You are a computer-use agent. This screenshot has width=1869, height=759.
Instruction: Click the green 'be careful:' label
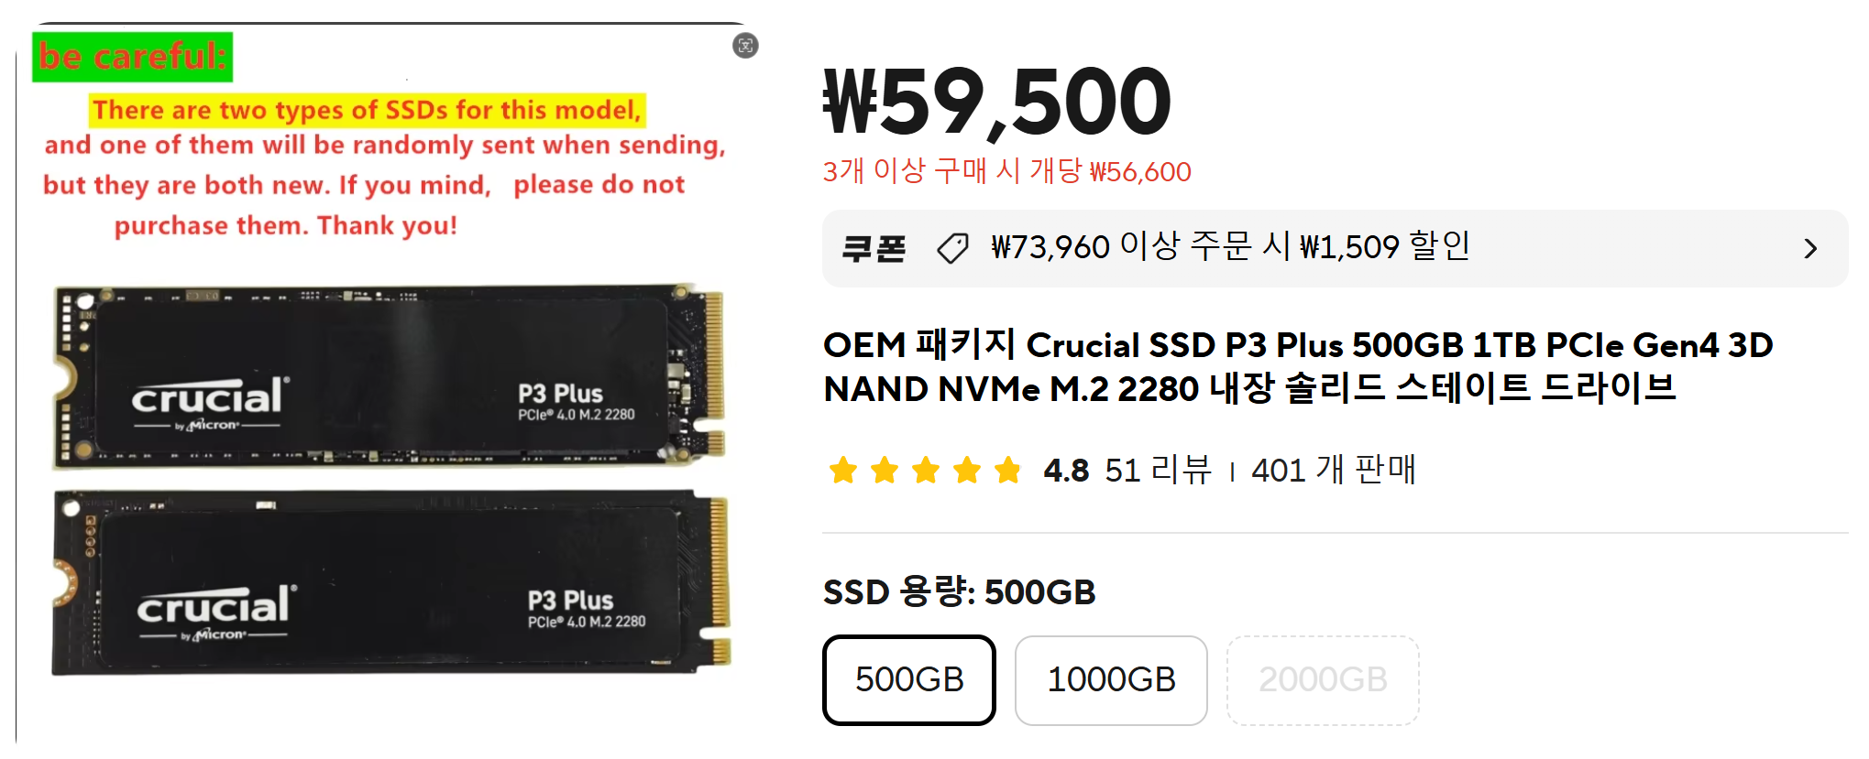tap(133, 57)
